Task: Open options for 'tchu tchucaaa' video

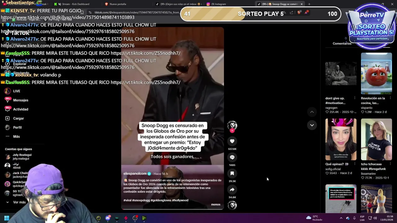Action: click(390, 164)
